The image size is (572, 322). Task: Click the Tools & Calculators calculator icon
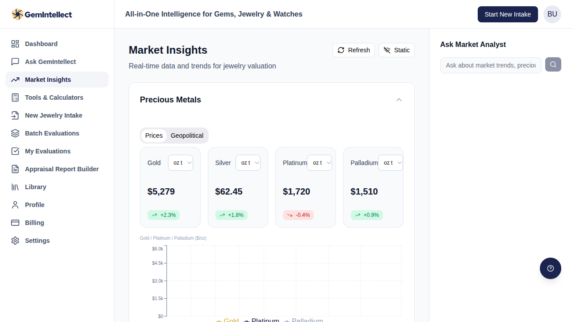point(15,97)
